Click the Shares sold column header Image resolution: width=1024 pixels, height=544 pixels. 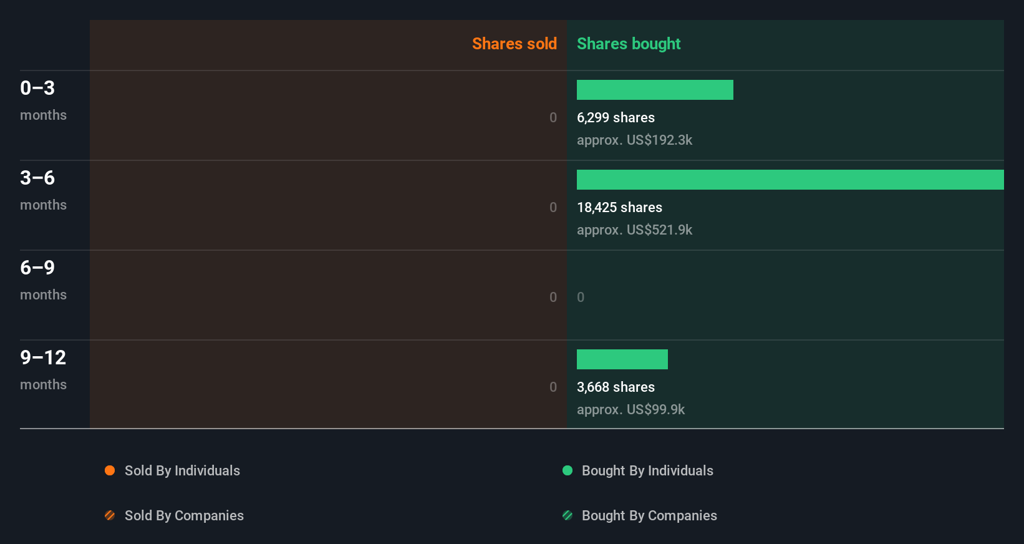514,44
